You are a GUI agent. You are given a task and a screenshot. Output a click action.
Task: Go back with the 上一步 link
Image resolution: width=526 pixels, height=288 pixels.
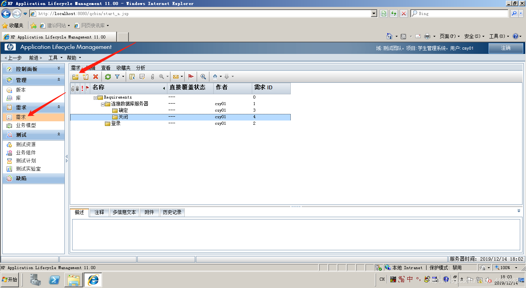click(13, 58)
